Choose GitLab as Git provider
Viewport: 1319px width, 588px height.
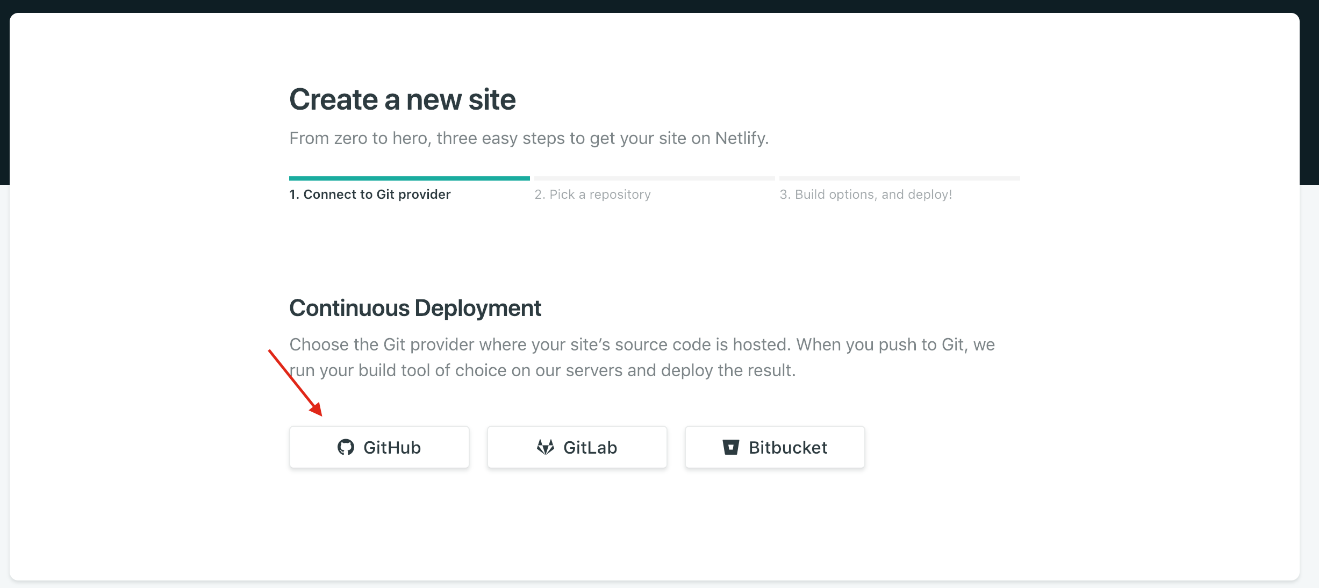coord(577,447)
